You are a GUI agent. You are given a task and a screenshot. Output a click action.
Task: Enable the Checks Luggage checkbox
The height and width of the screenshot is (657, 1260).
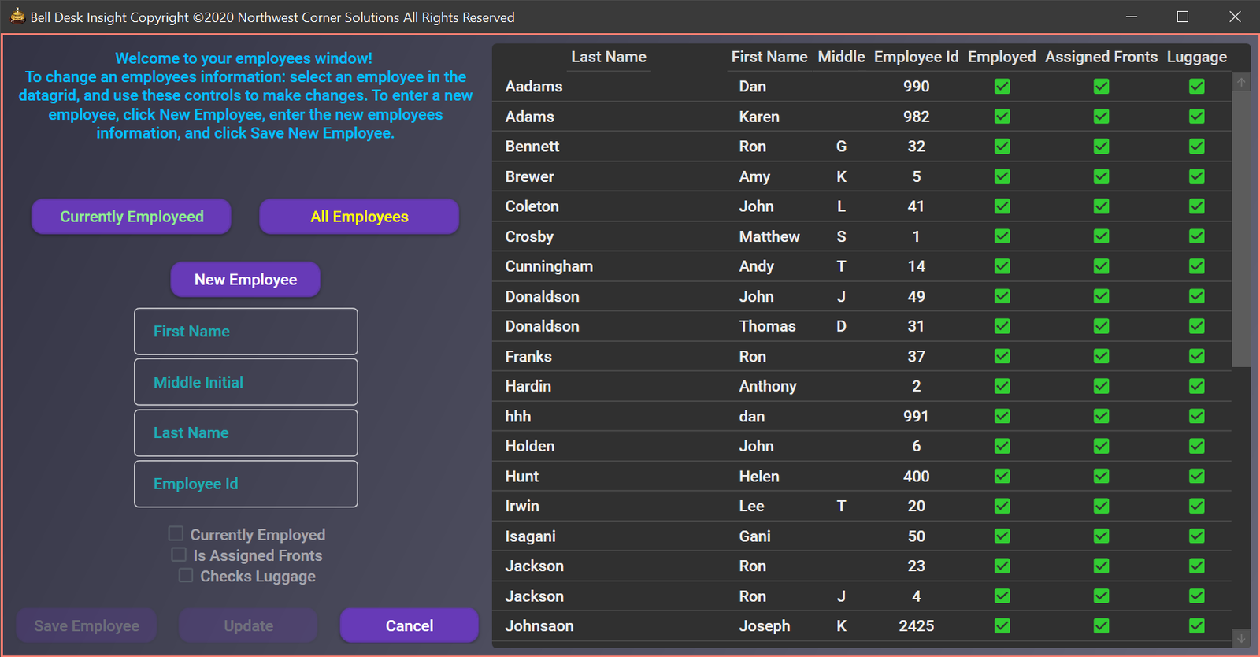coord(186,575)
